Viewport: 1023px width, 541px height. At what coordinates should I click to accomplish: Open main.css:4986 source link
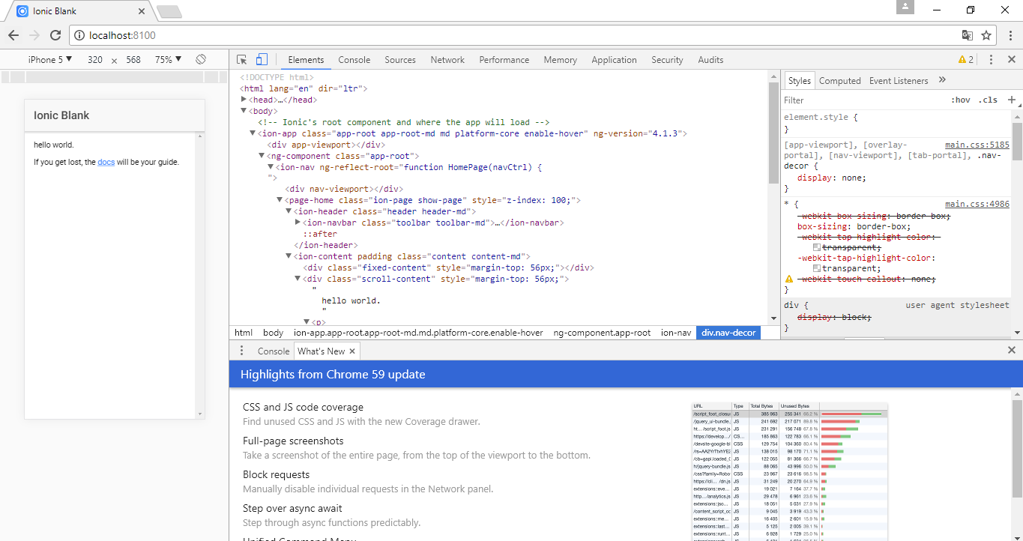977,204
